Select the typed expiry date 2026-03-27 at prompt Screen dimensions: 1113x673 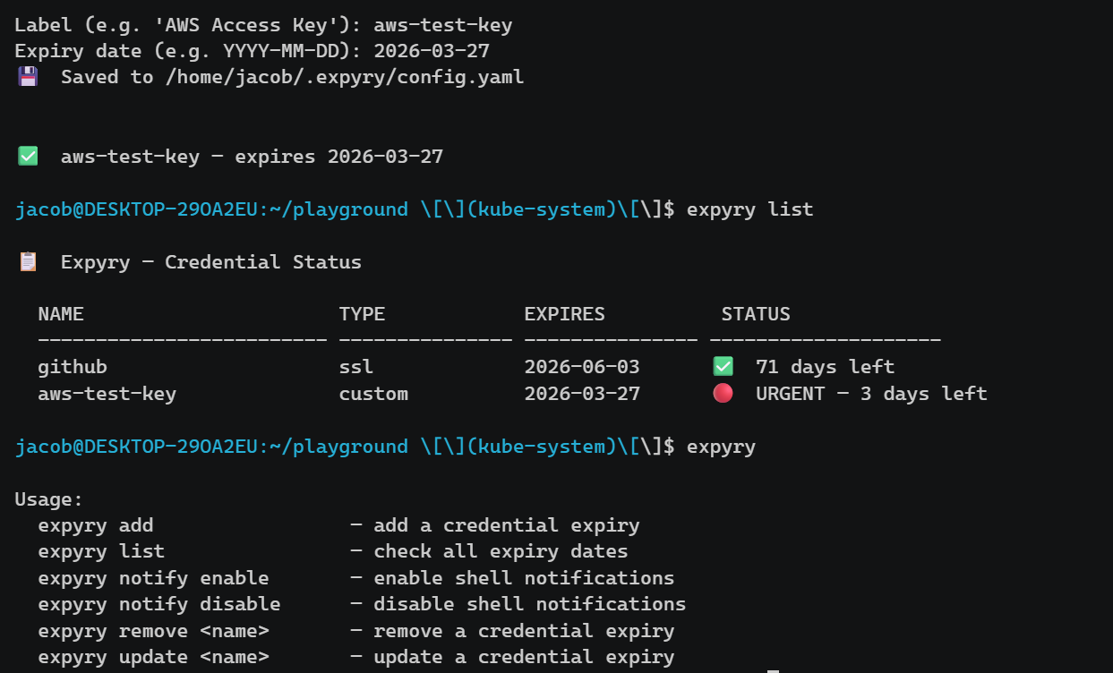point(432,51)
